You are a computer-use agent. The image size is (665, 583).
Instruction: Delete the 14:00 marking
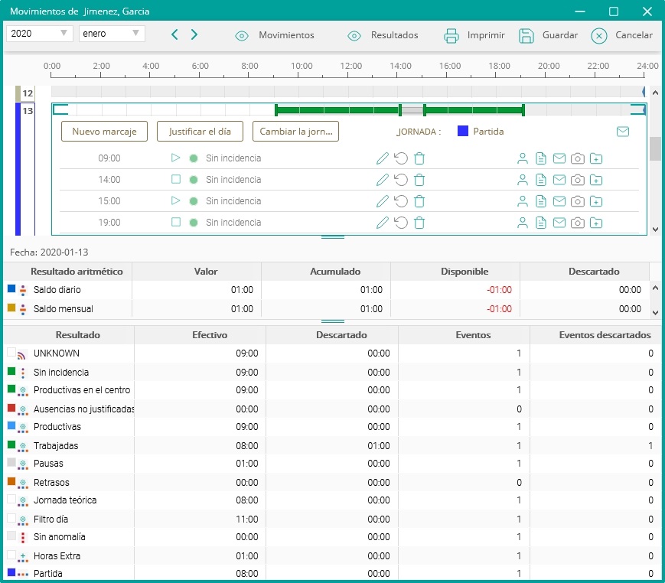pos(419,180)
